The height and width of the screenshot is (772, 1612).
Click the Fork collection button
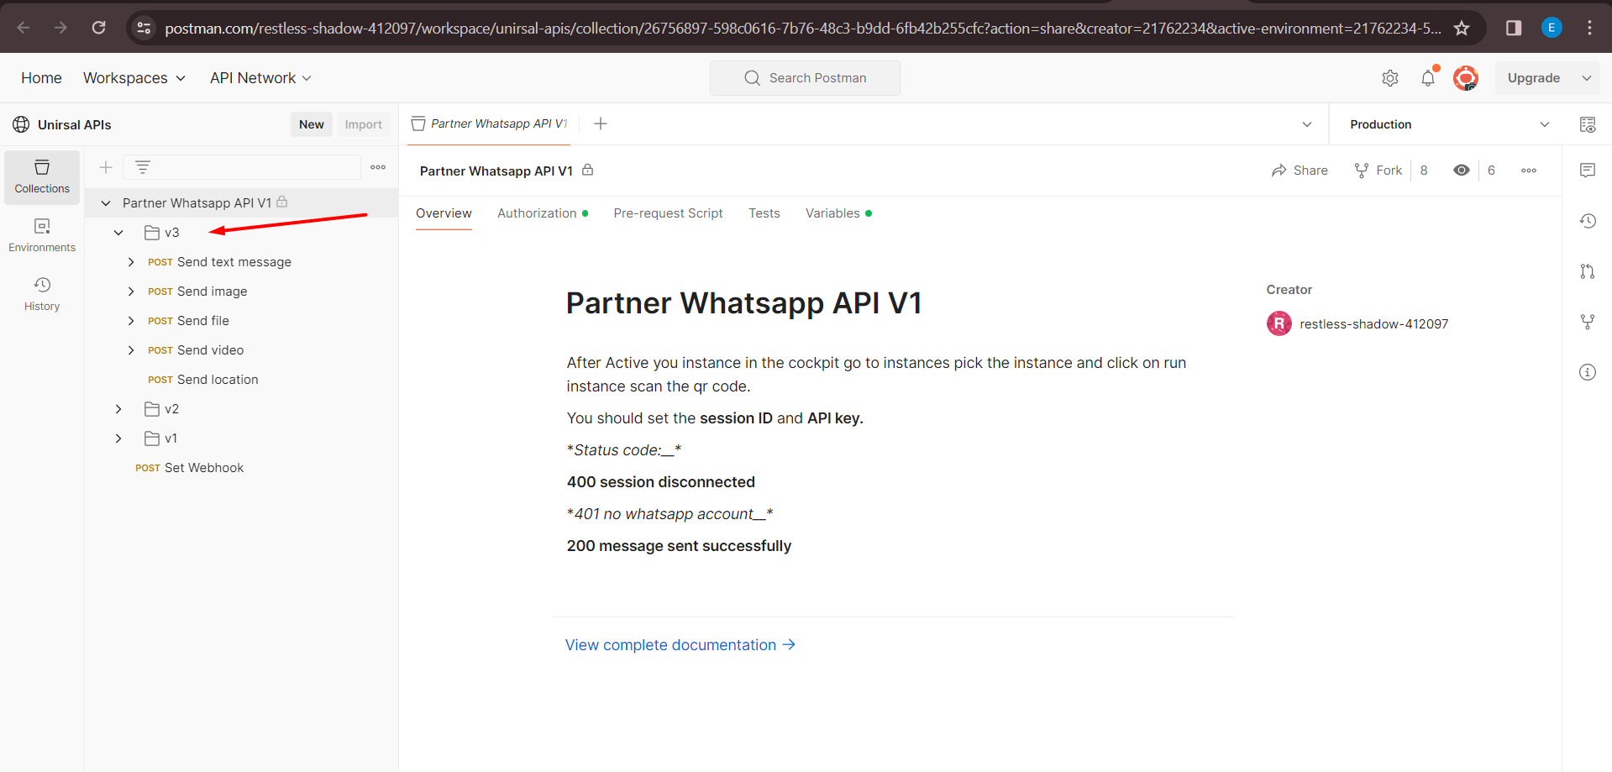(x=1378, y=171)
